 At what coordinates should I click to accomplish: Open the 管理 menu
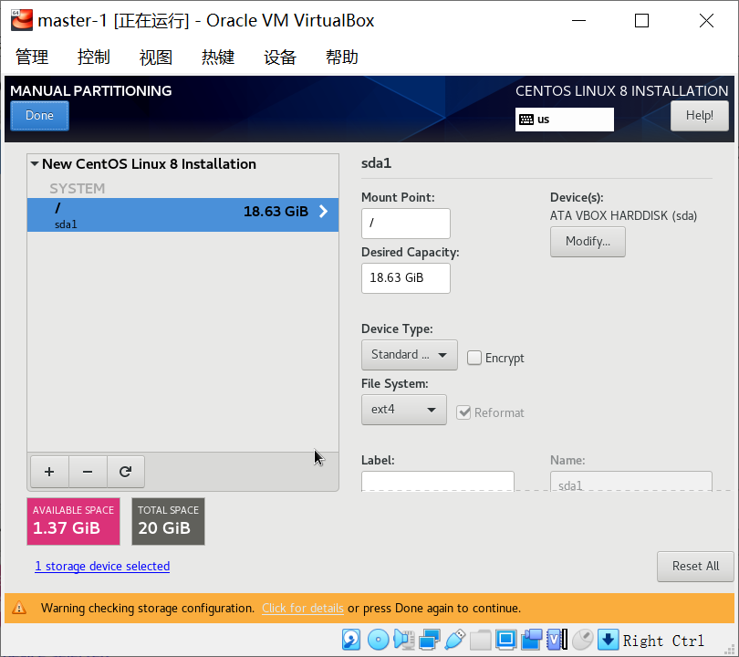click(32, 57)
